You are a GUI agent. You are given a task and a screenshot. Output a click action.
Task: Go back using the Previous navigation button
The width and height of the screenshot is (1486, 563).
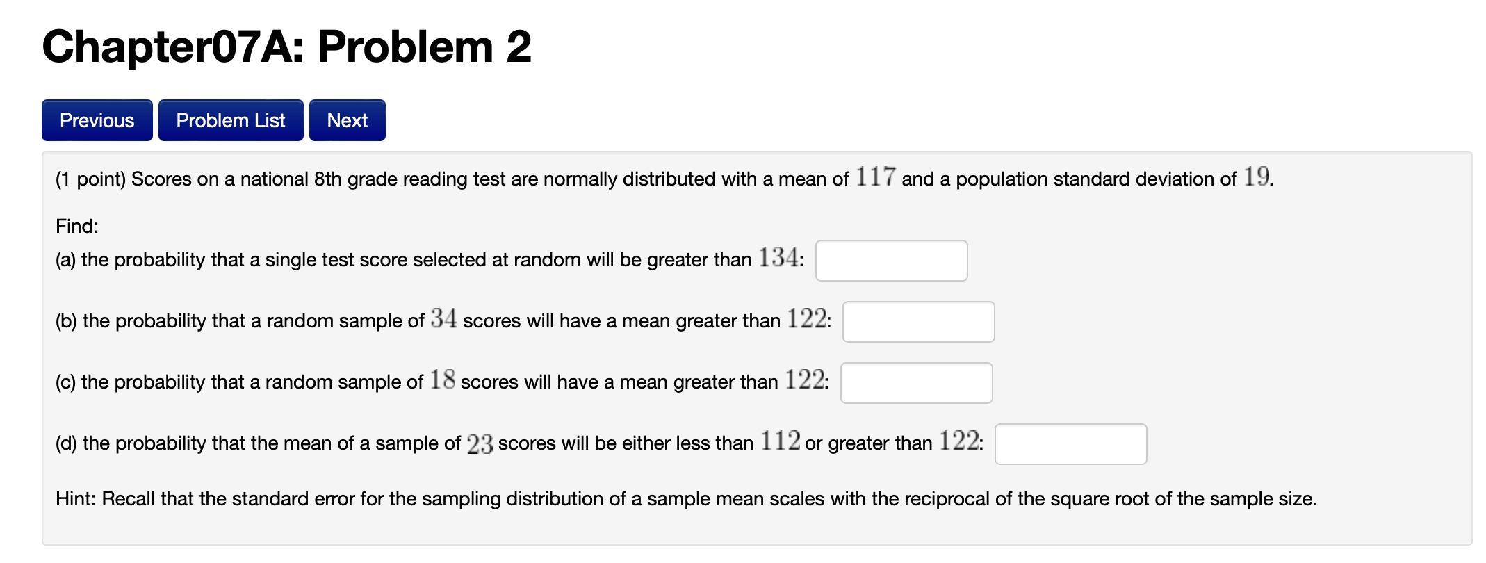[97, 120]
